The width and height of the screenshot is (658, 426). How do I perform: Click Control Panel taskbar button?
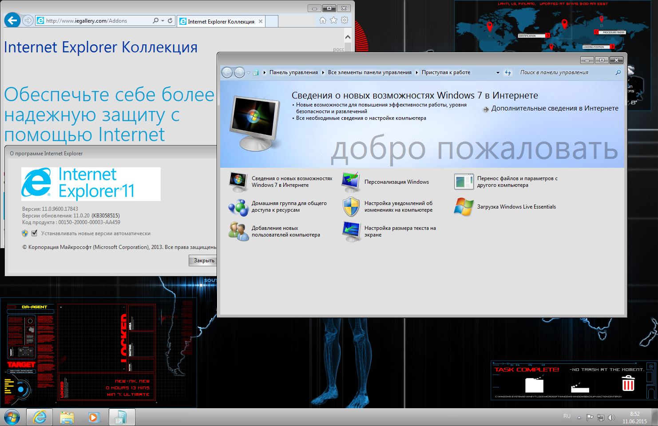[121, 417]
